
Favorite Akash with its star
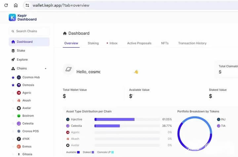coord(13,100)
